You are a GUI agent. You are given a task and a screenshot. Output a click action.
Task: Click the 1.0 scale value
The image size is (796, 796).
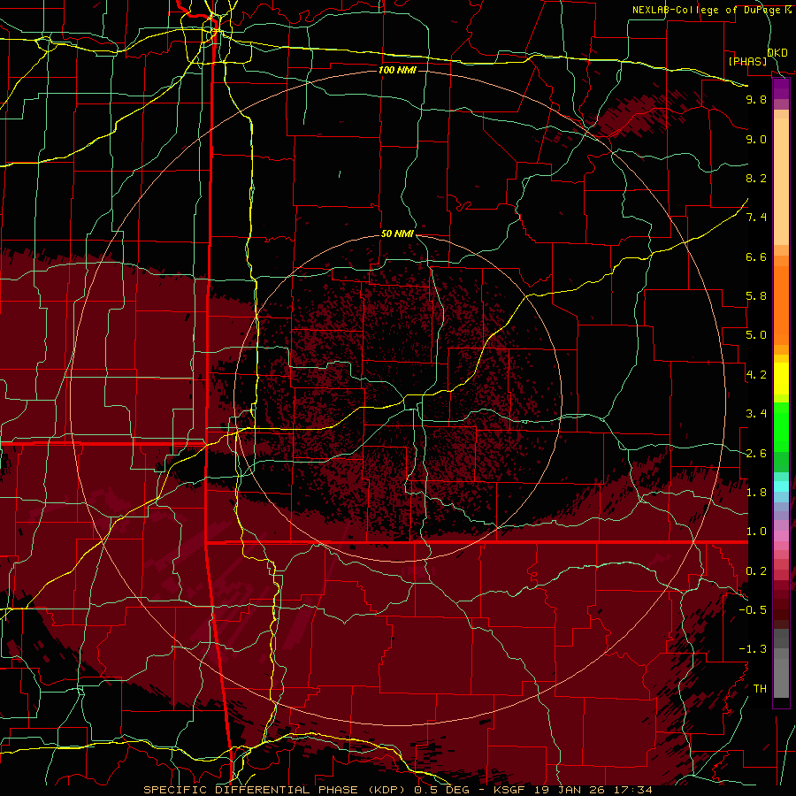pos(756,532)
